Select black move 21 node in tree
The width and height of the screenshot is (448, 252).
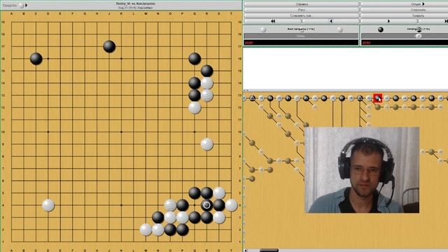point(288,98)
